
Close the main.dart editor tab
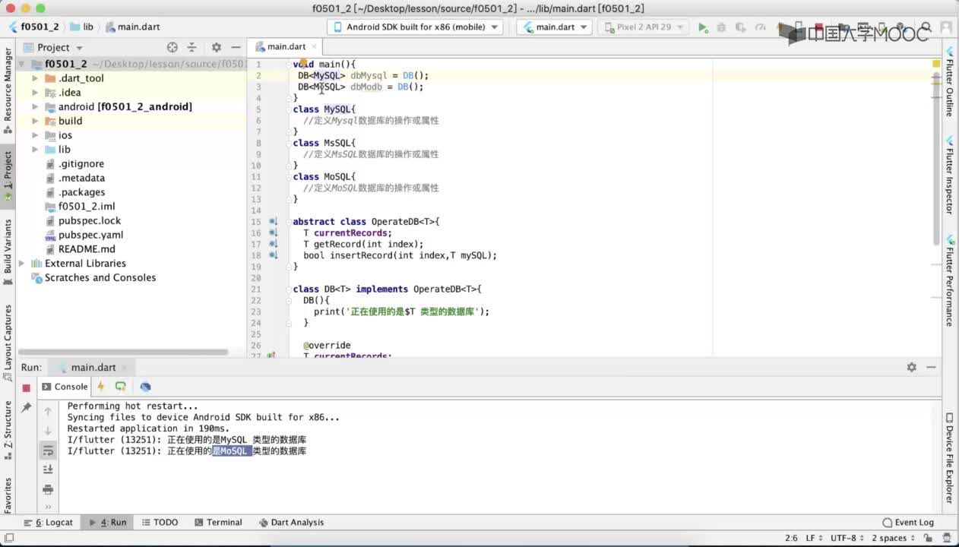314,47
